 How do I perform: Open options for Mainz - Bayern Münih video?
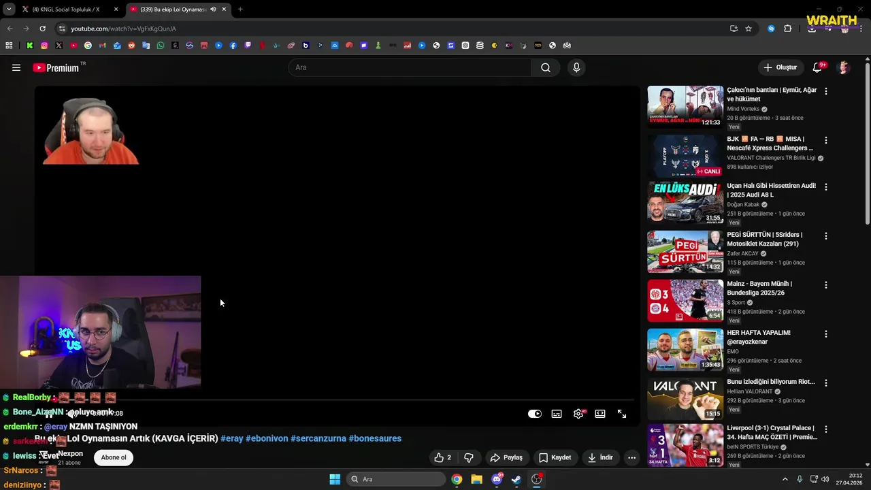[x=826, y=285]
